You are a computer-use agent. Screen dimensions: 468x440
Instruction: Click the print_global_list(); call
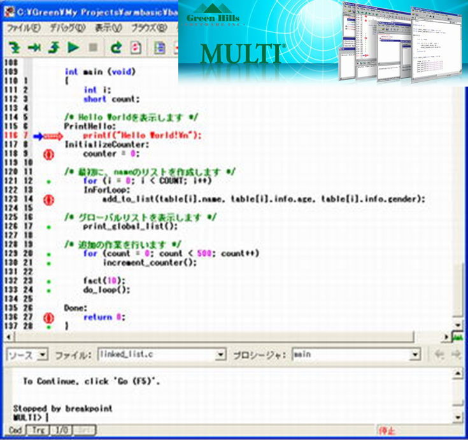tap(131, 226)
